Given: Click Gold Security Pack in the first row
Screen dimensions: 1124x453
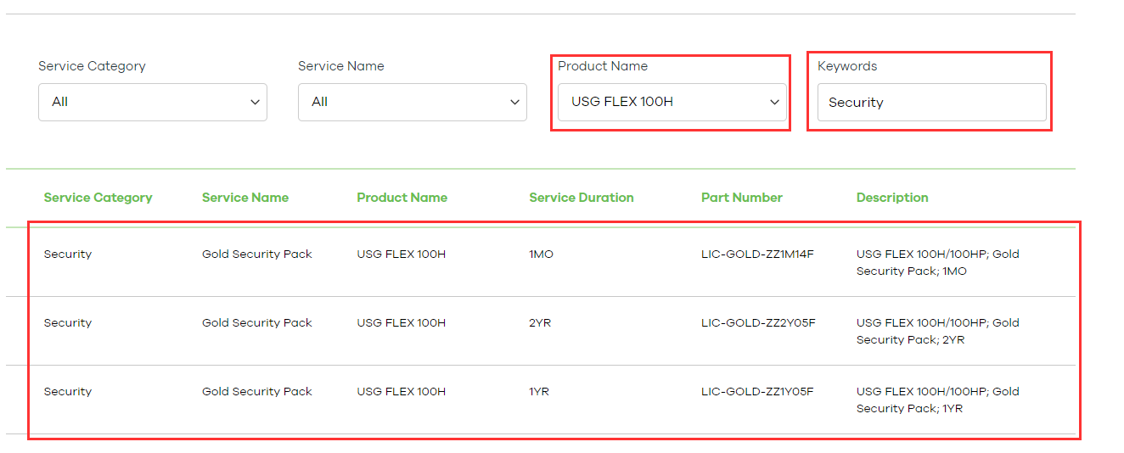Looking at the screenshot, I should tap(257, 254).
